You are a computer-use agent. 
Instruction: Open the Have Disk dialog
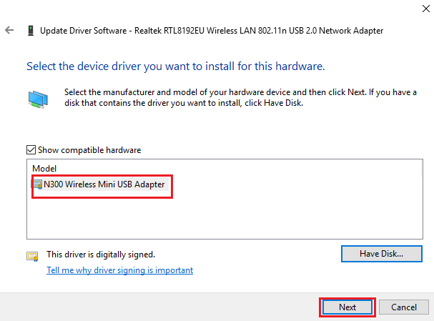382,253
